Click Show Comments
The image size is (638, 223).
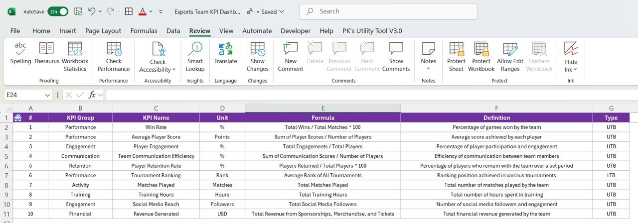pos(396,57)
